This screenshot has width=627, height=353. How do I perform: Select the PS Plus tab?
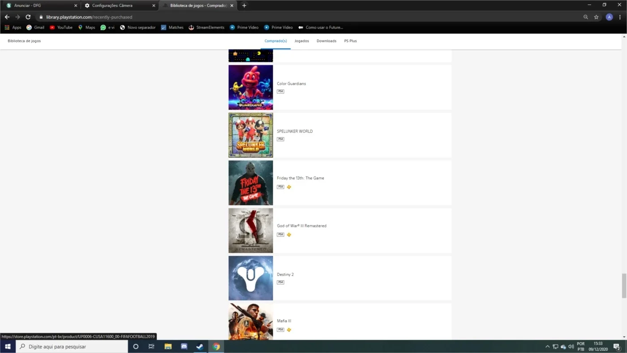click(x=350, y=41)
